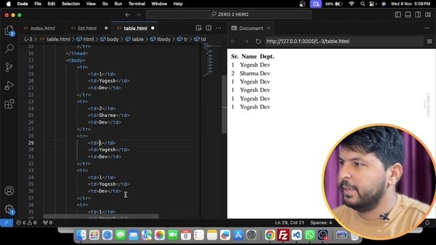436x245 pixels.
Task: Open the Run and Debug view
Action: pos(9,85)
